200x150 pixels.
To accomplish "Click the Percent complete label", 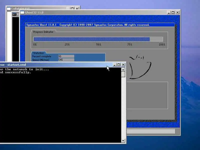I will (x=42, y=56).
